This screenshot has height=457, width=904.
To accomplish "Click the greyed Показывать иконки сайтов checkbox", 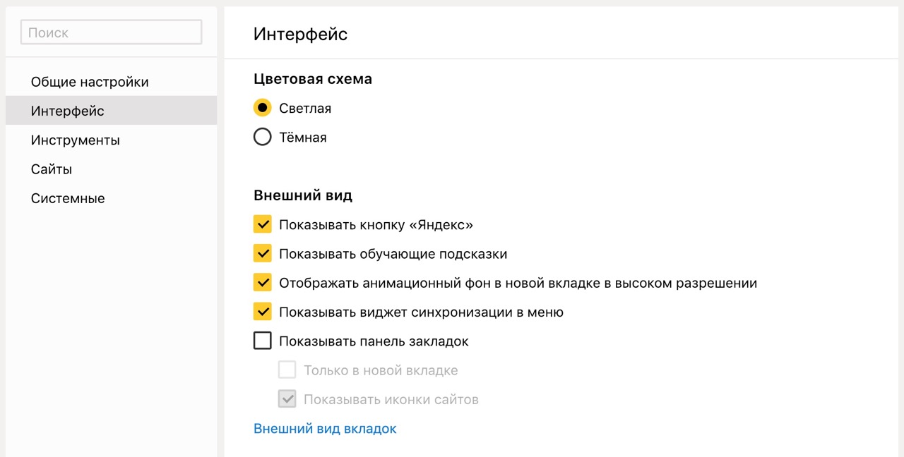I will (x=287, y=399).
